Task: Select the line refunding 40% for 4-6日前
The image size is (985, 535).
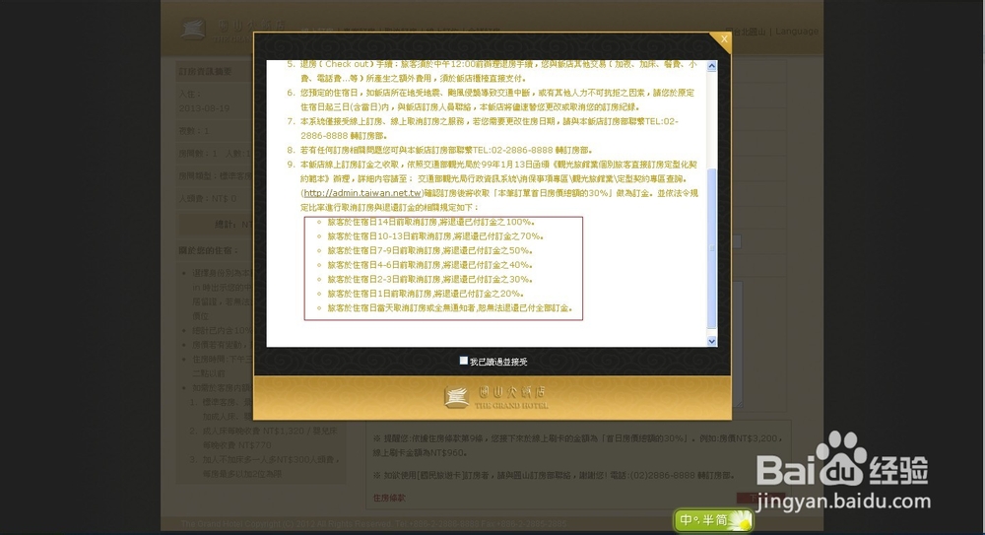Action: (430, 265)
